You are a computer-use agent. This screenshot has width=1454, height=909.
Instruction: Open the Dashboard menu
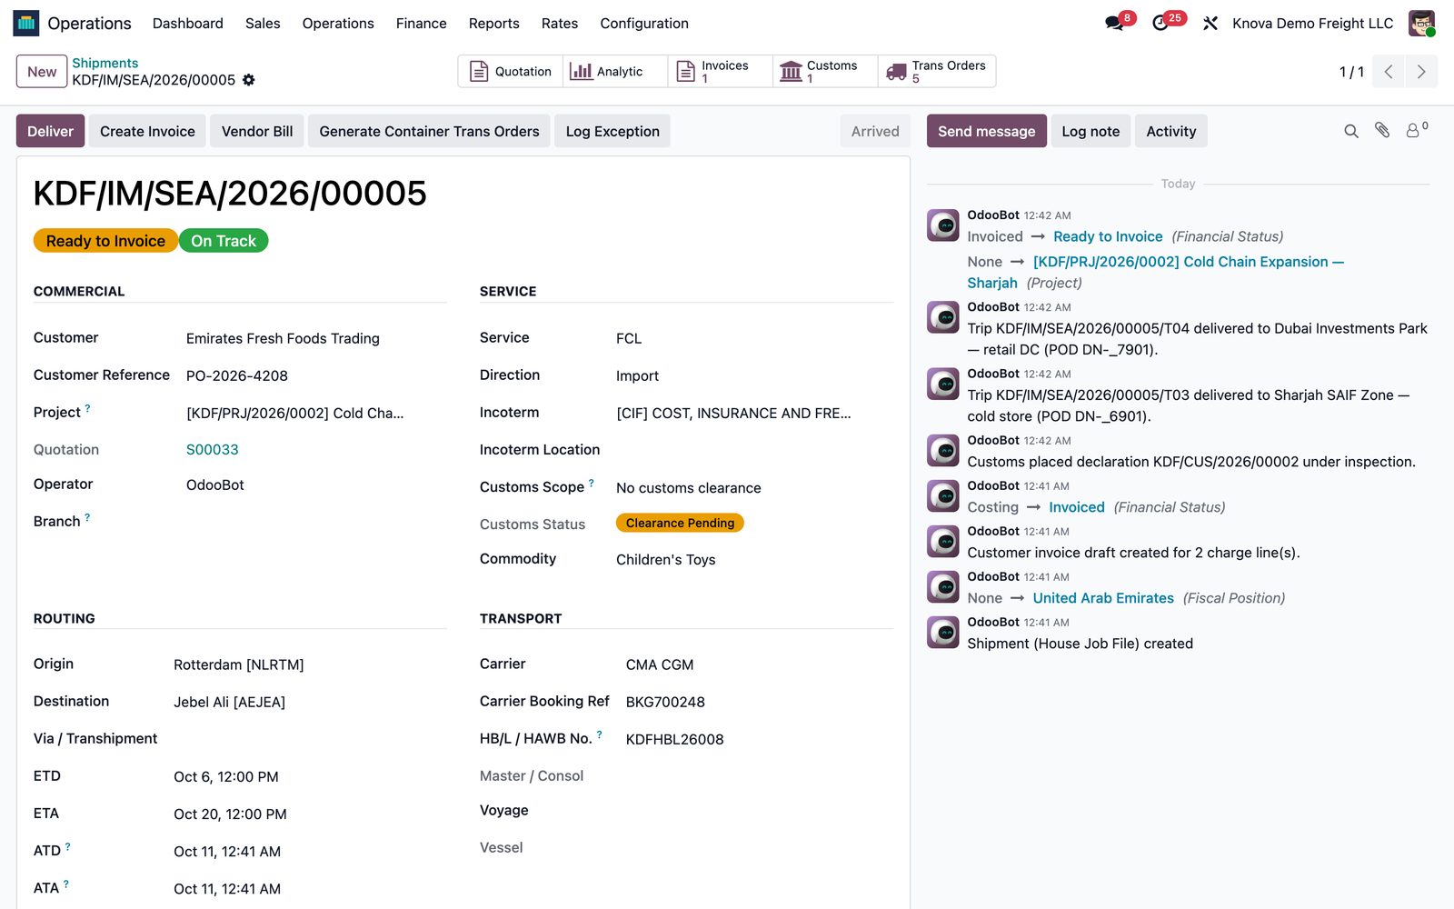188,24
